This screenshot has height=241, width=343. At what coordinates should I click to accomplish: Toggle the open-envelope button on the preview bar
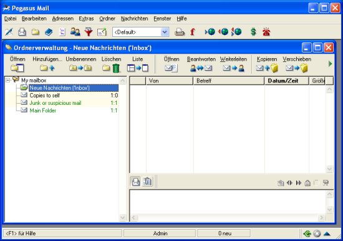pyautogui.click(x=136, y=182)
